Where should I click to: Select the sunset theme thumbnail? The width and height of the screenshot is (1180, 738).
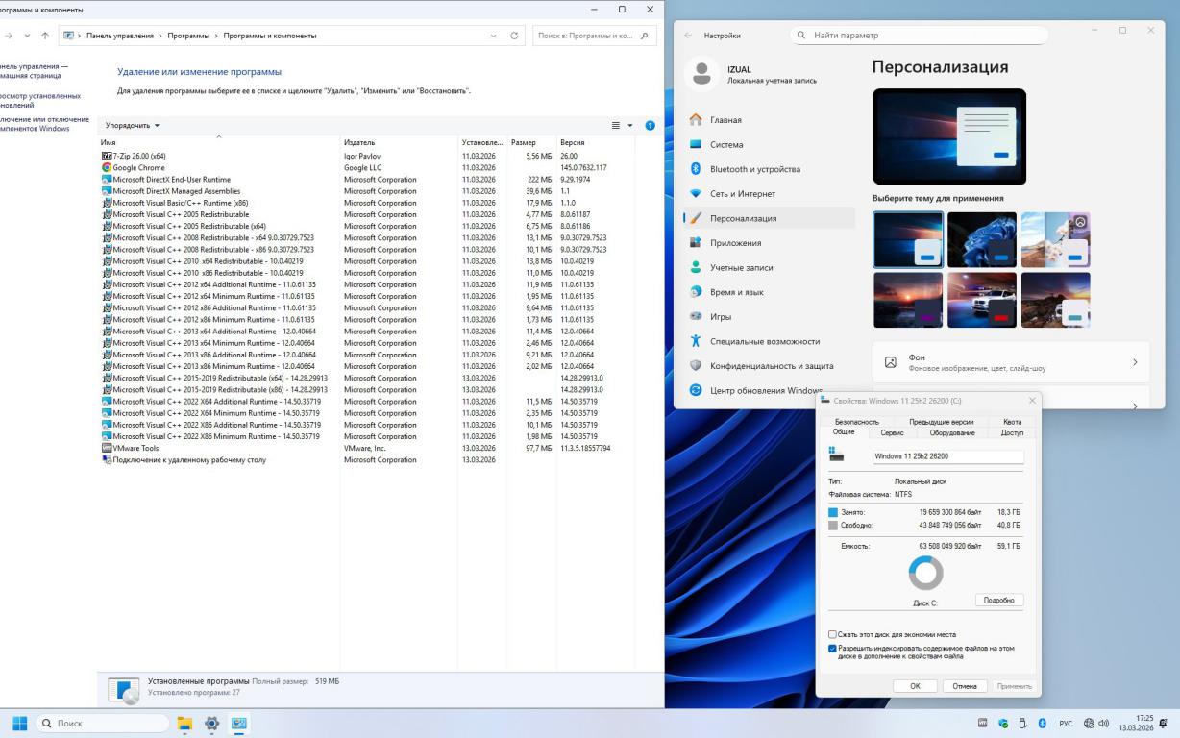pos(908,300)
